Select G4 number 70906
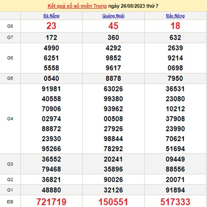 pyautogui.click(x=51, y=109)
